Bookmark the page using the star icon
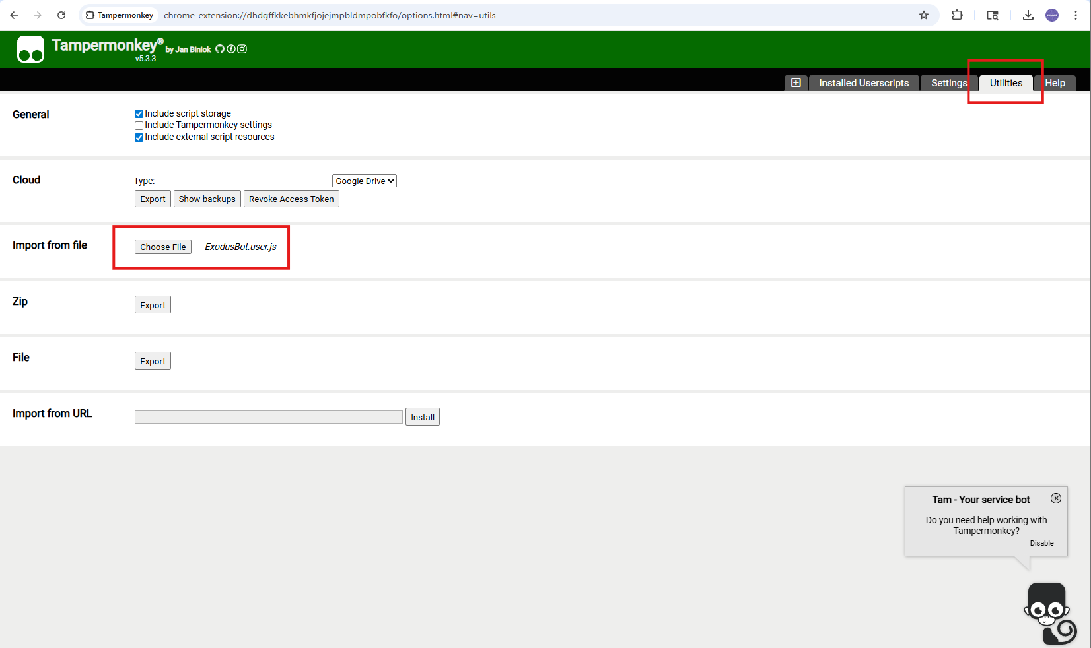Viewport: 1091px width, 648px height. click(924, 15)
